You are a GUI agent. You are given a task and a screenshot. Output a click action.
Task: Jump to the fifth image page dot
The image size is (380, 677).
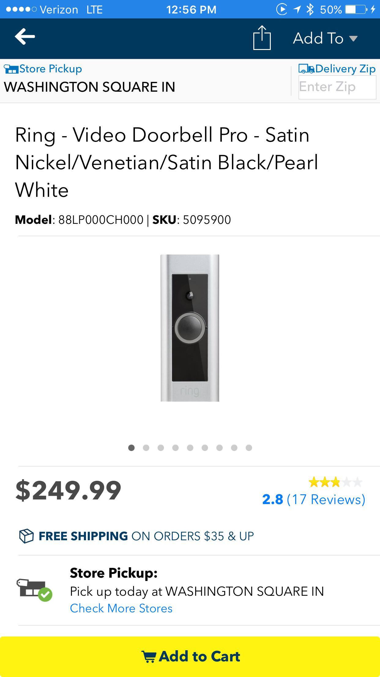click(x=190, y=448)
